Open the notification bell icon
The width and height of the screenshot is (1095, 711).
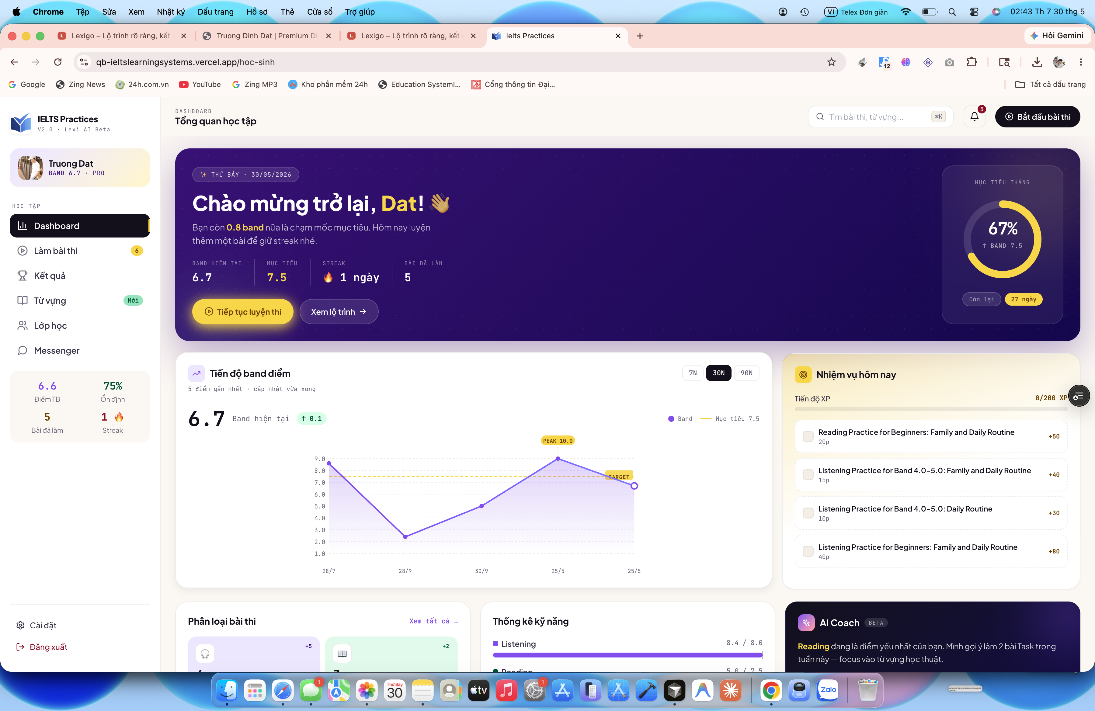tap(974, 117)
